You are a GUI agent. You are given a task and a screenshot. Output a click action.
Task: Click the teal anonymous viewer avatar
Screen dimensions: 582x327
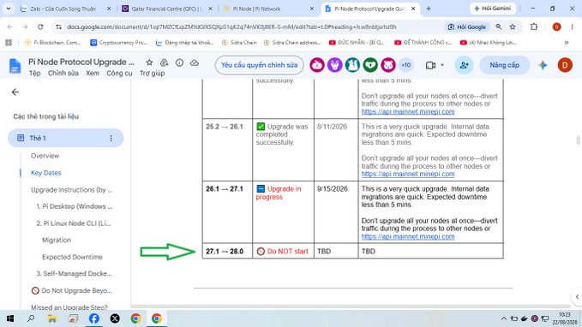352,65
